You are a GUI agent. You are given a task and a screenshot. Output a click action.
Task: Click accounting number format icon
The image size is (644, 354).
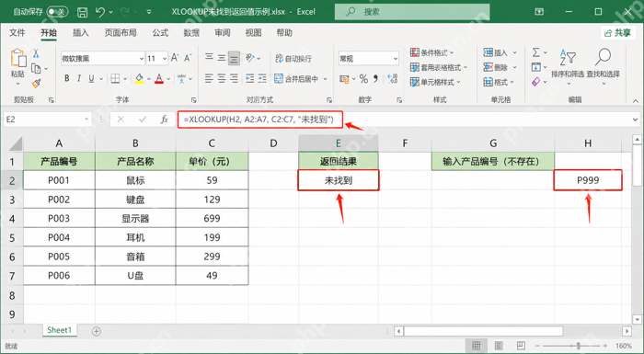pos(344,79)
